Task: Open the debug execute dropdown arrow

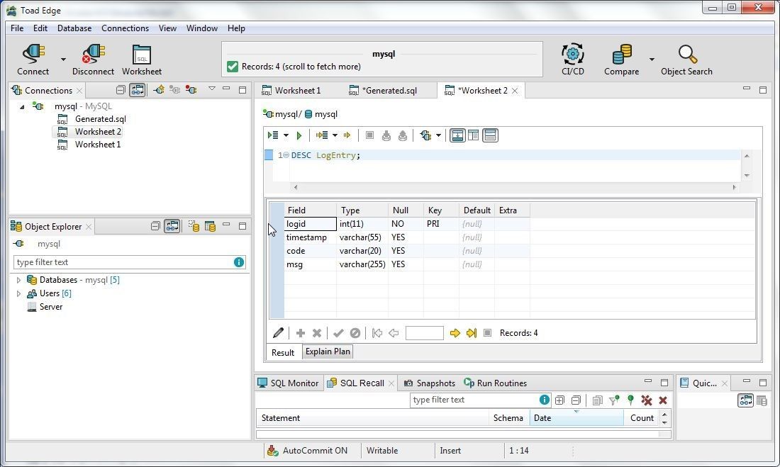Action: coord(335,135)
